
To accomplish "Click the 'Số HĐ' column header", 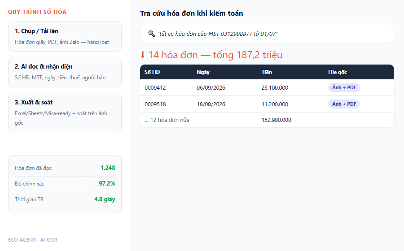I will pyautogui.click(x=152, y=72).
